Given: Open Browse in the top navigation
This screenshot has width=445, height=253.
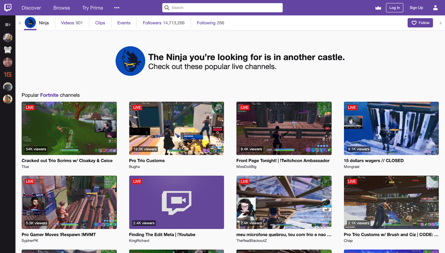Looking at the screenshot, I should pos(61,8).
